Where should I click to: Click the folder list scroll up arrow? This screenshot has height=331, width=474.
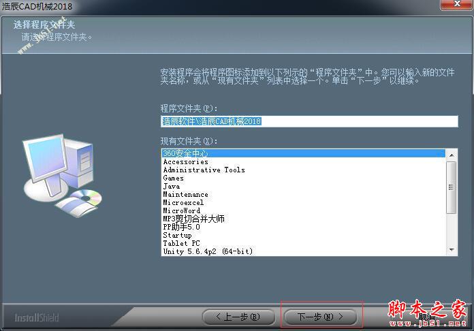[452, 154]
